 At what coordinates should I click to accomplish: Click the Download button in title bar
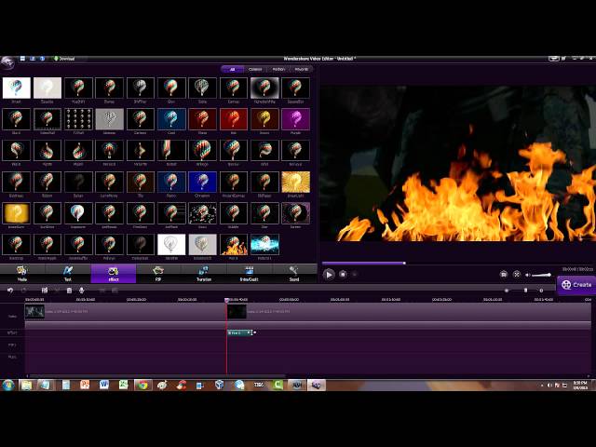64,59
